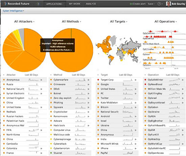Expand the arrow on the Crimeware row
The width and height of the screenshot is (186, 156).
[89, 84]
